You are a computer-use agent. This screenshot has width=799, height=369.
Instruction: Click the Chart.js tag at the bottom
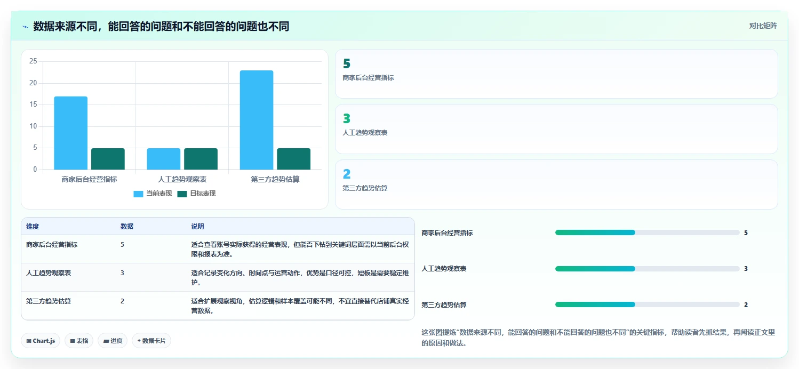click(41, 341)
